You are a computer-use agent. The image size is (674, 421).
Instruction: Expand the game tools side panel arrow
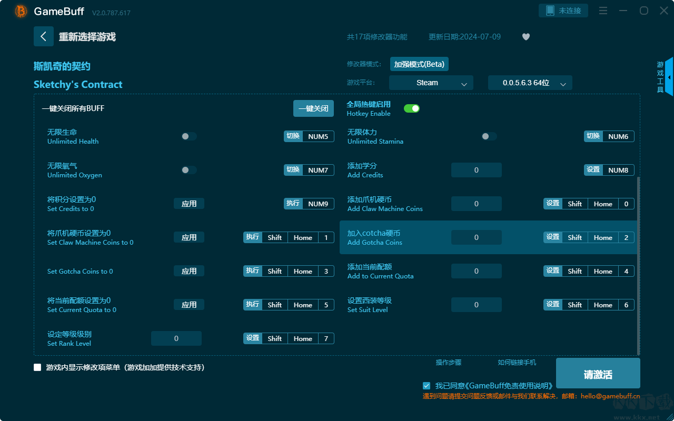click(669, 77)
